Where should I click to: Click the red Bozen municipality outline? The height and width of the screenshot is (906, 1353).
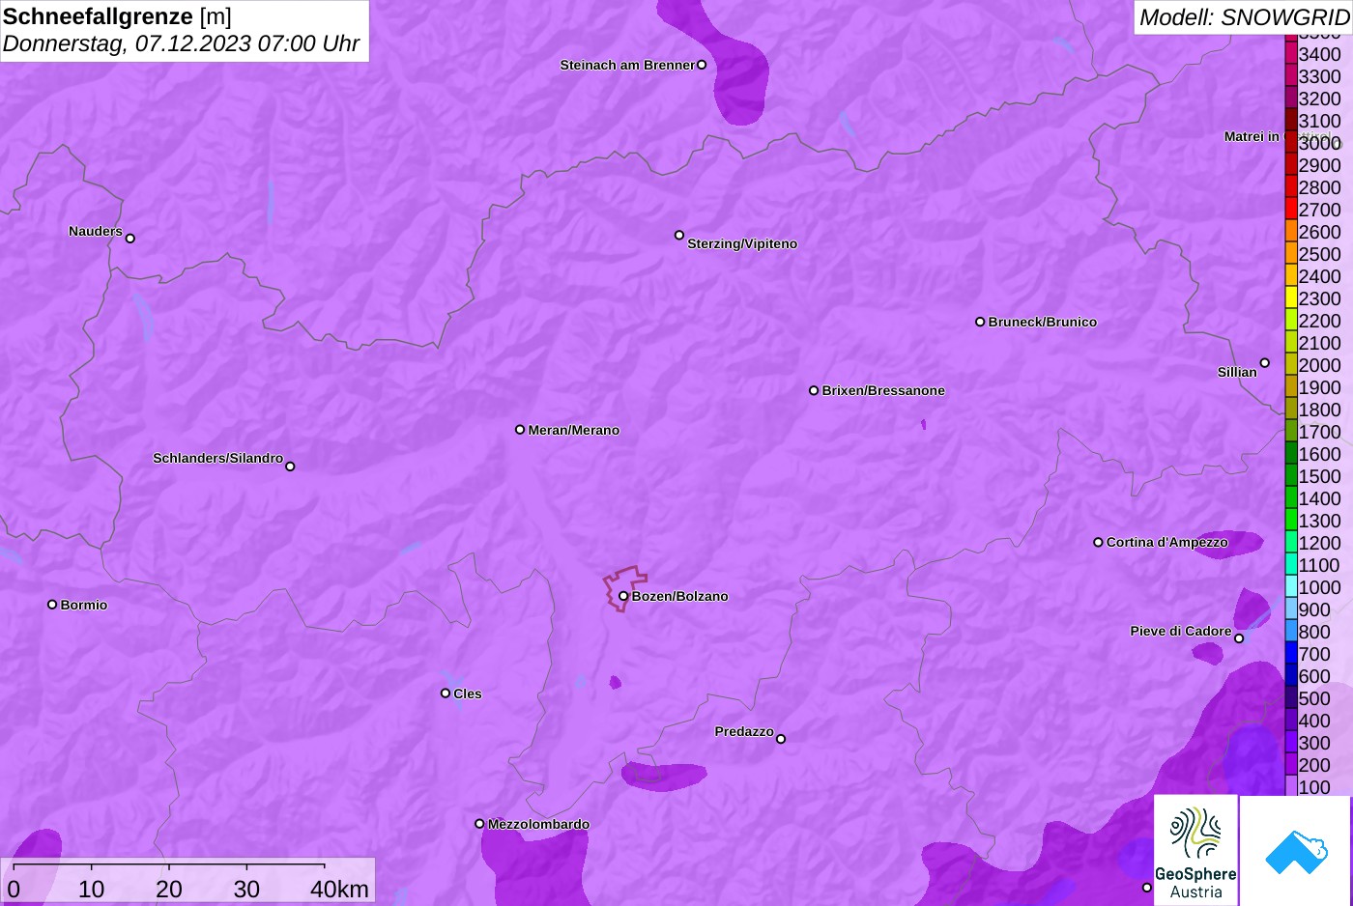[x=624, y=588]
